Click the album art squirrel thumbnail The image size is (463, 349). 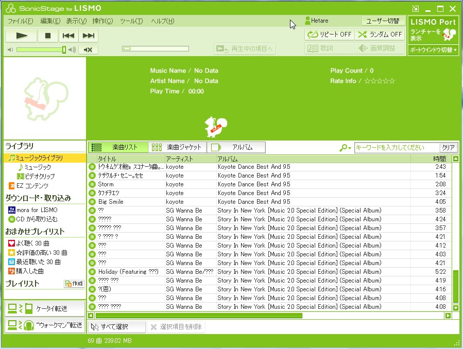coord(45,98)
